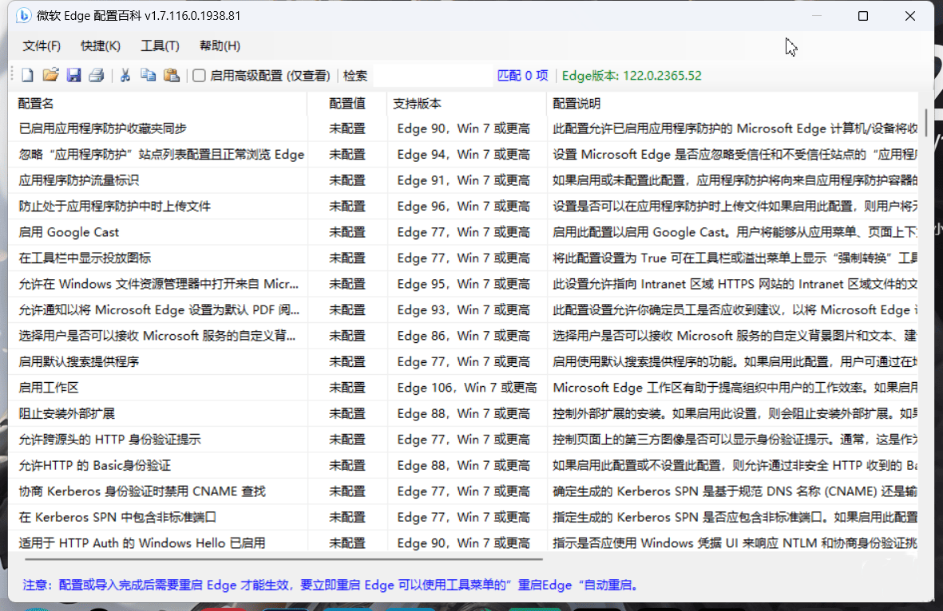Open the 工具(T) menu
The height and width of the screenshot is (611, 943).
click(x=160, y=46)
